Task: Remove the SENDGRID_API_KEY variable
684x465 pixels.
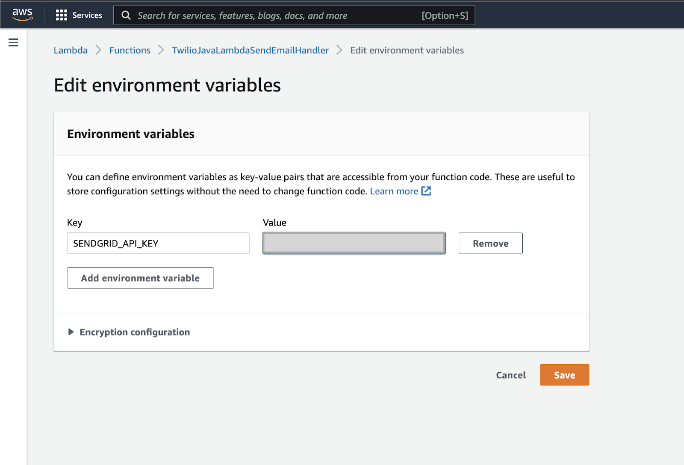Action: [491, 243]
